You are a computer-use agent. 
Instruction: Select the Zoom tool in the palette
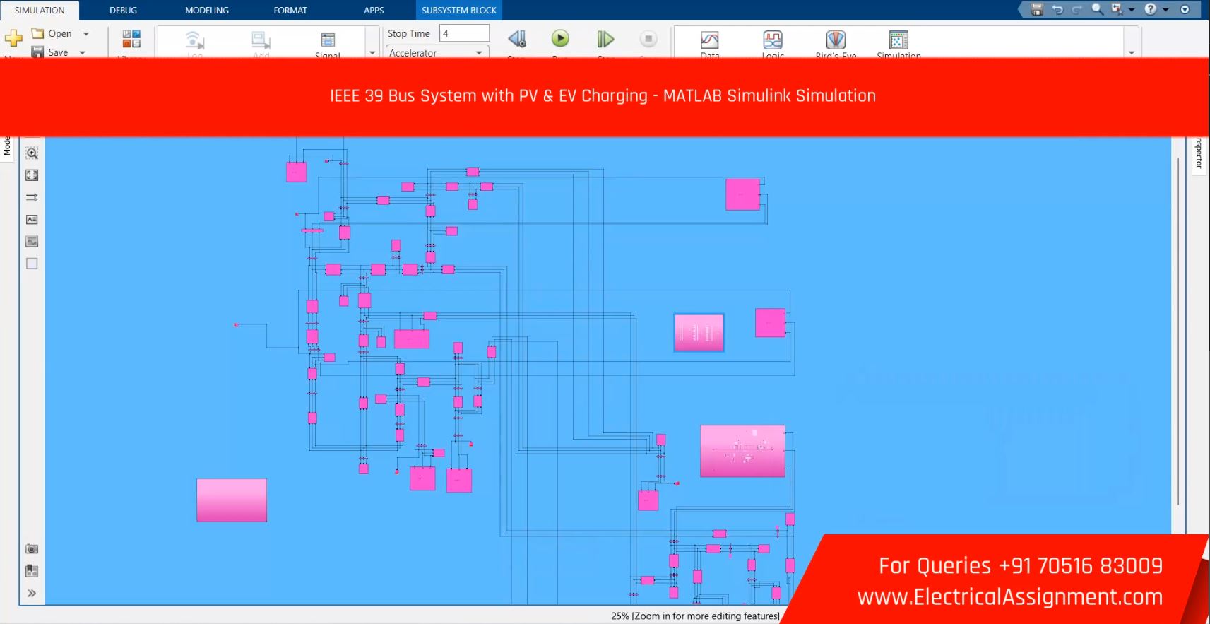point(32,153)
